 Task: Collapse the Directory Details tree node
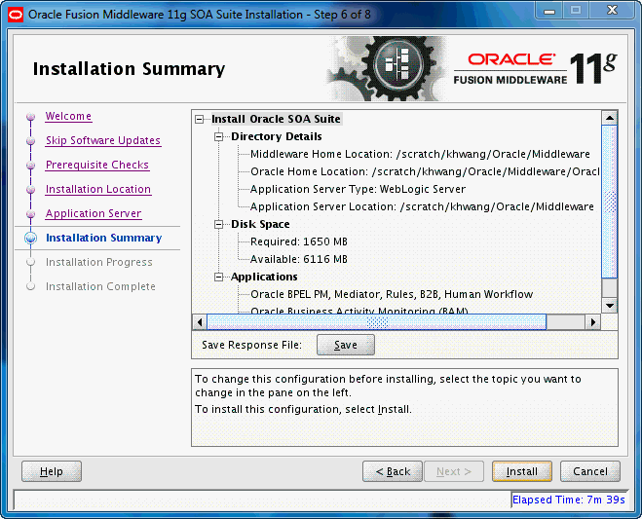[219, 136]
